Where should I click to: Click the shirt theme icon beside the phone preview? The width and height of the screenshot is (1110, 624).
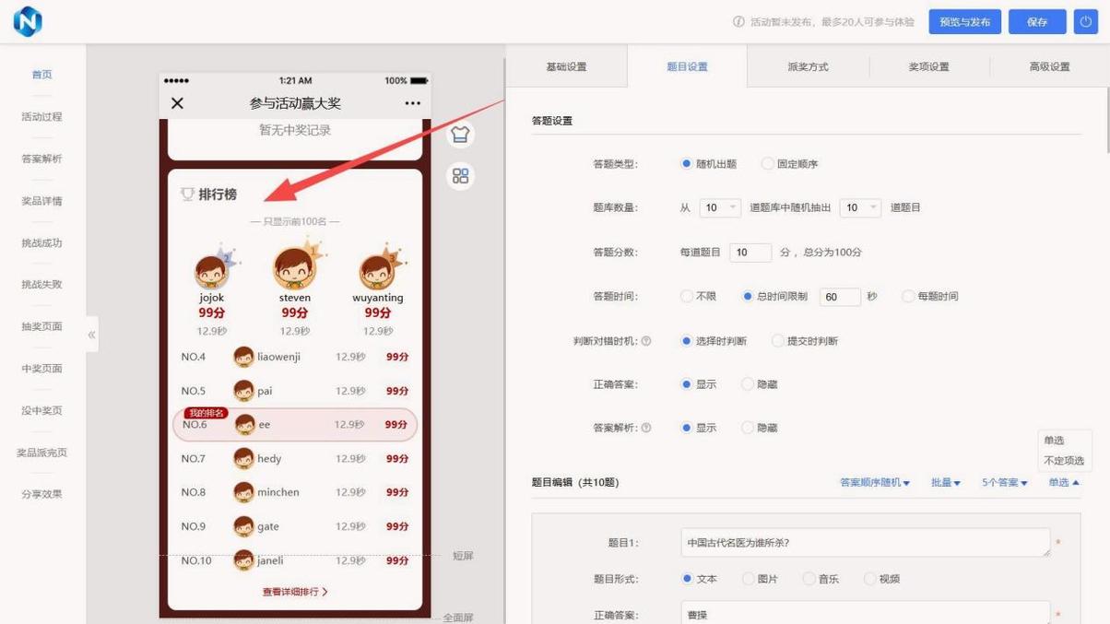point(460,135)
